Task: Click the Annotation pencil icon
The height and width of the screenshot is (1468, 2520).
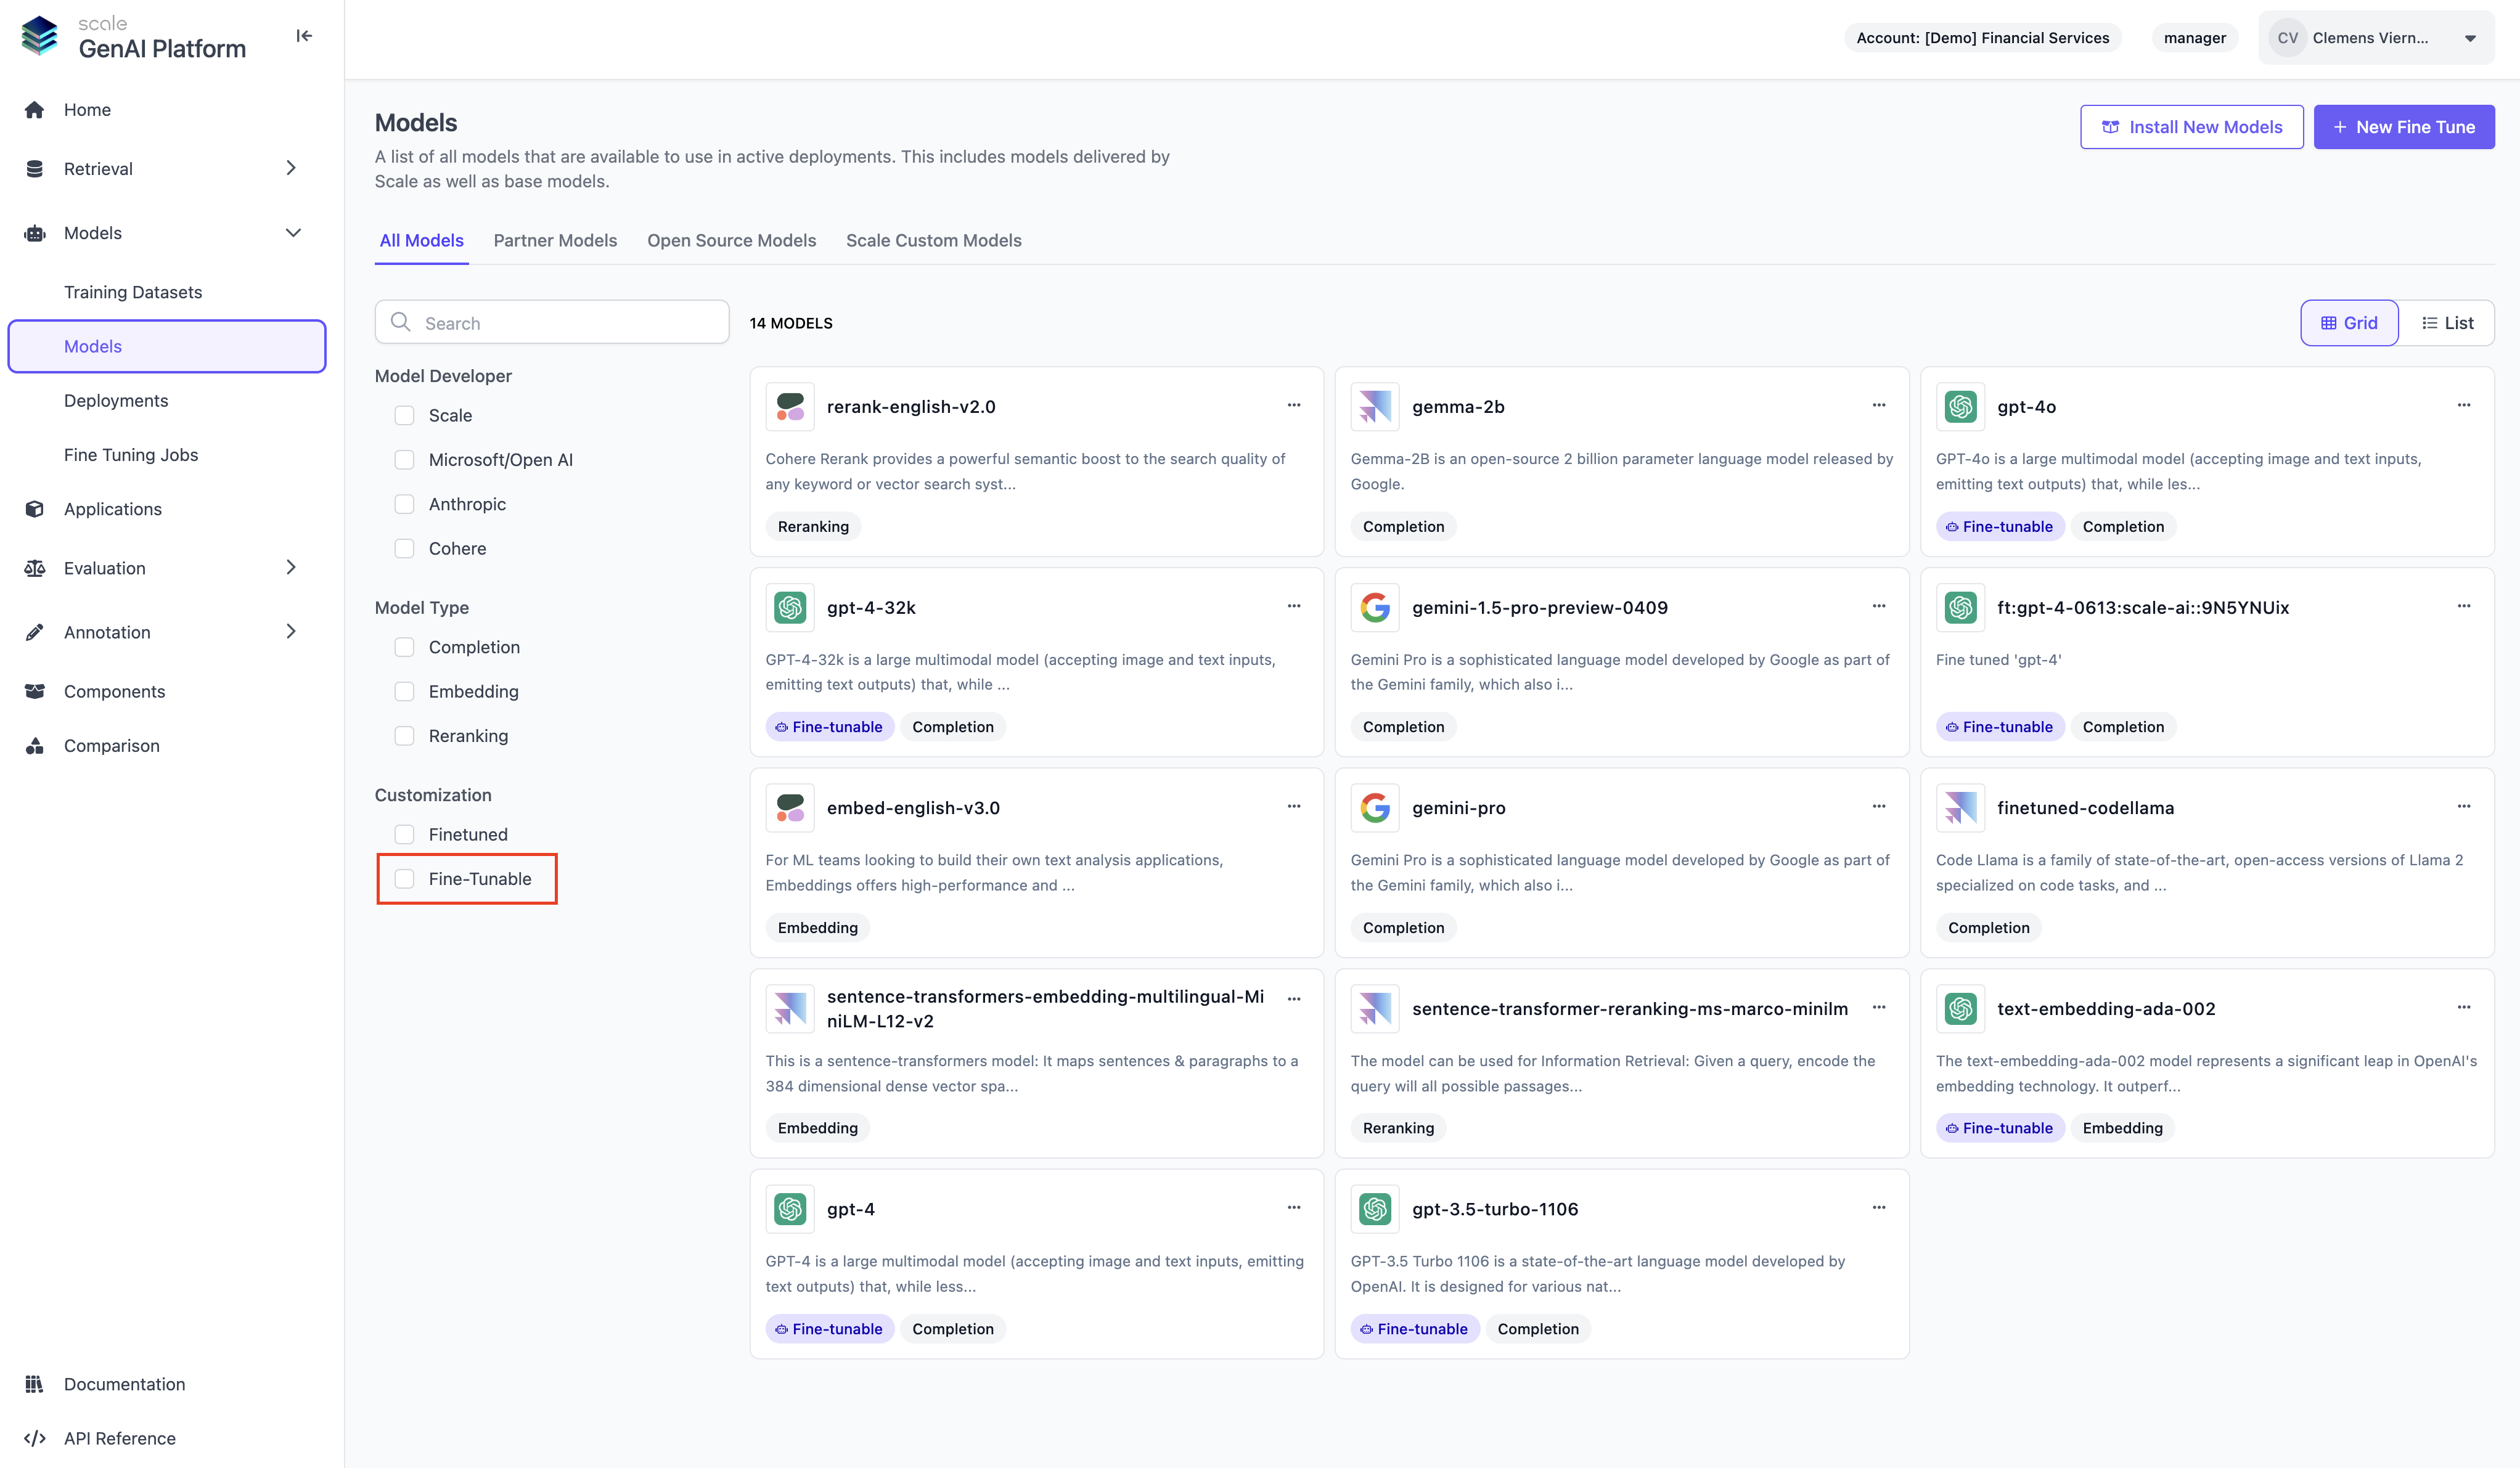Action: (35, 632)
